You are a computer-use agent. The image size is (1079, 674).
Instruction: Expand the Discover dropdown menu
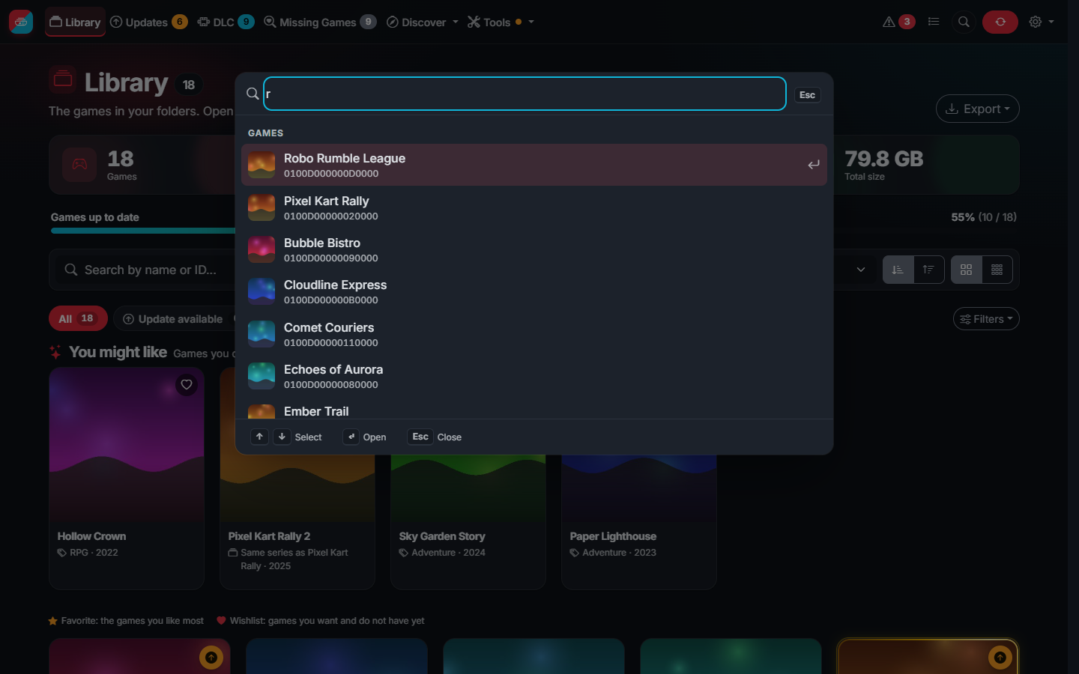click(x=423, y=22)
